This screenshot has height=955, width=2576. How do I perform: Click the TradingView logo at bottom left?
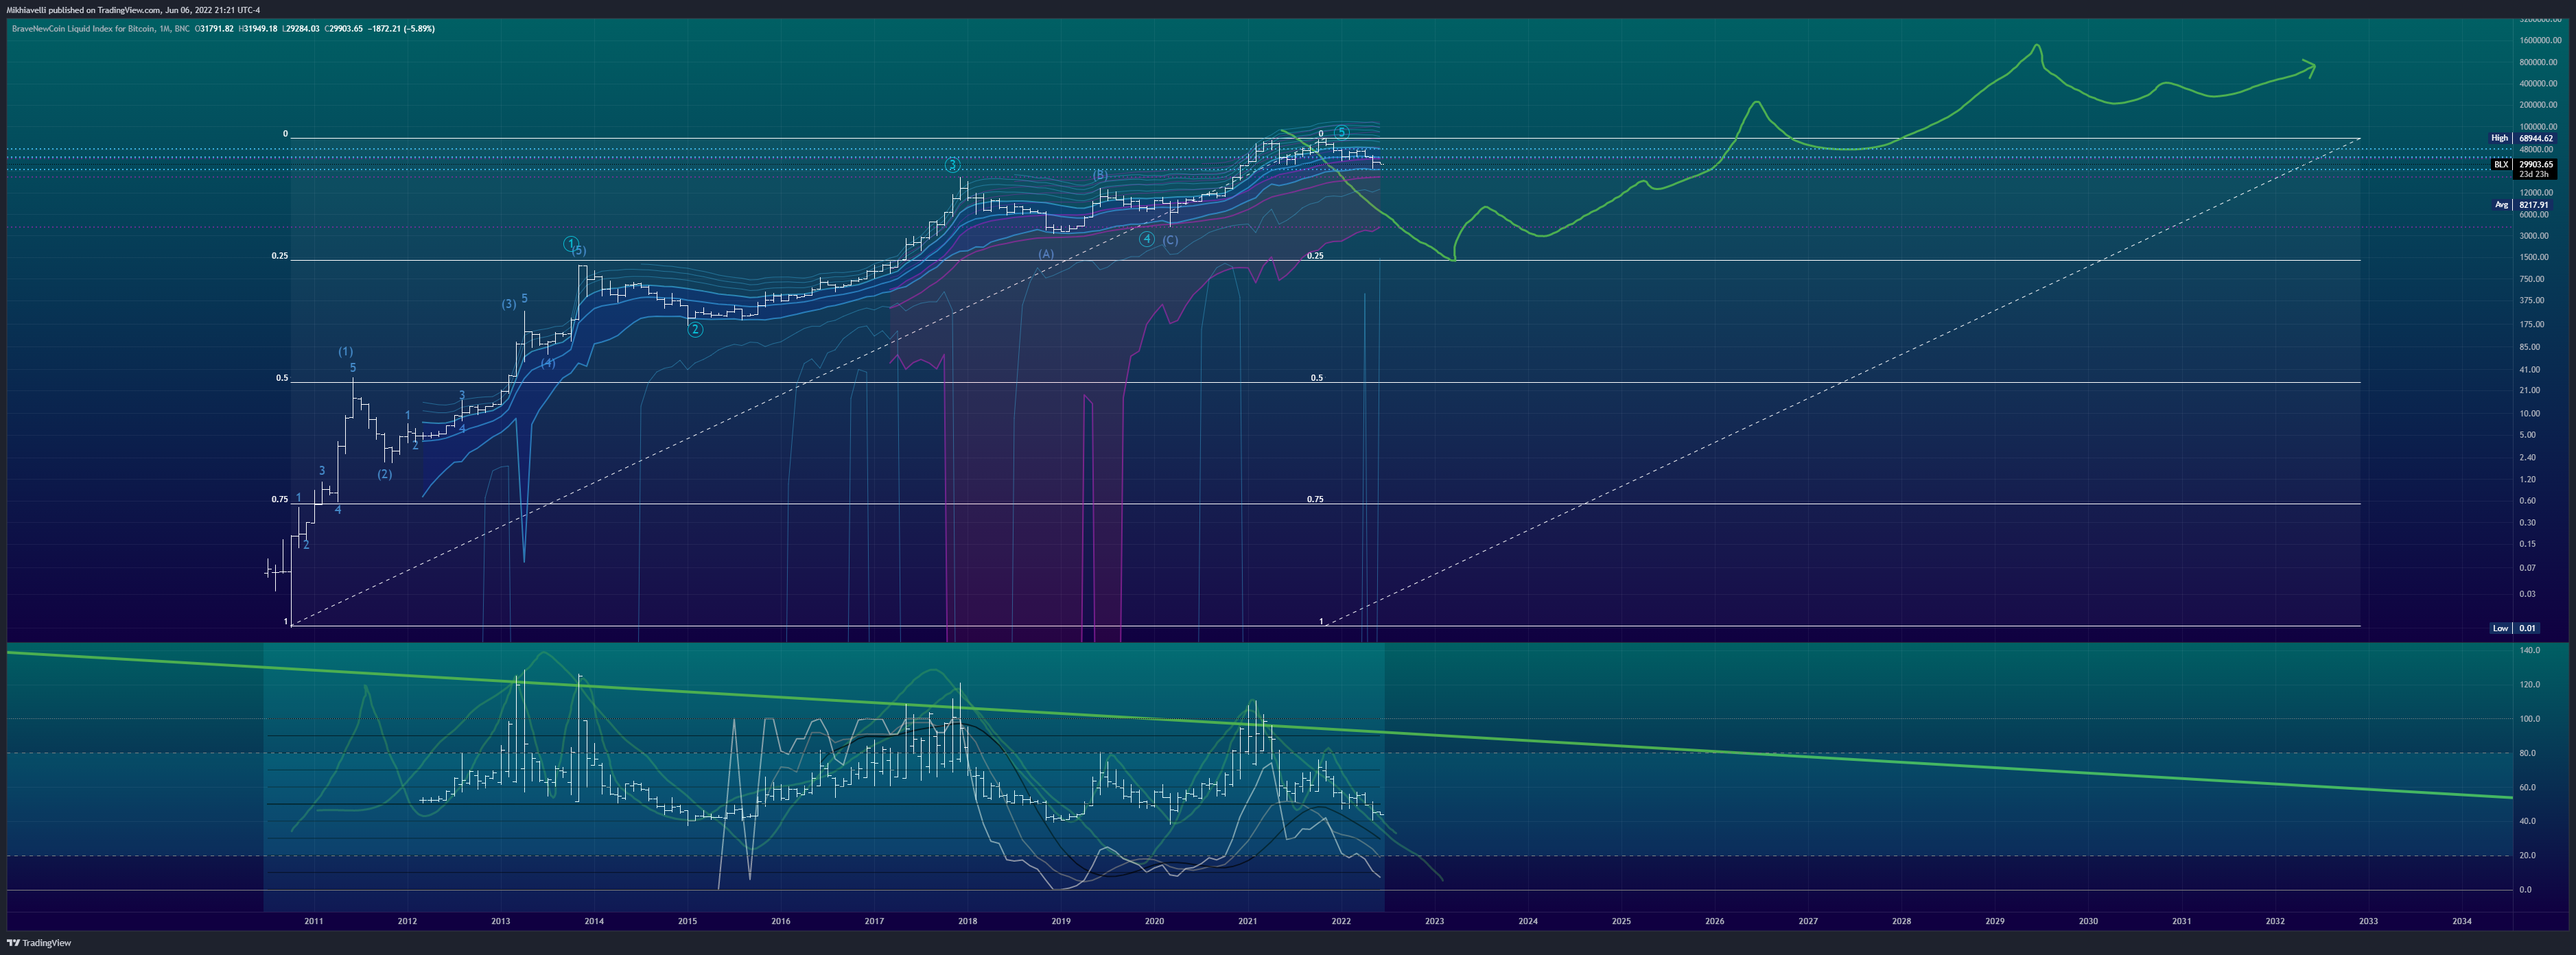click(39, 943)
